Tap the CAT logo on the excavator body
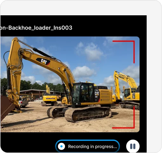 [97, 94]
